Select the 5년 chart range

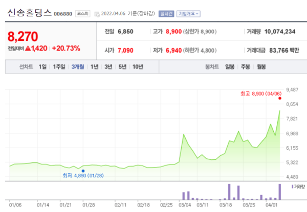coord(122,66)
